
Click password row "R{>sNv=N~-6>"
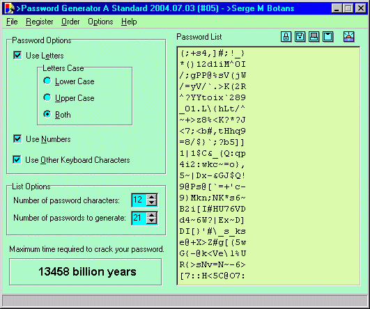point(213,264)
